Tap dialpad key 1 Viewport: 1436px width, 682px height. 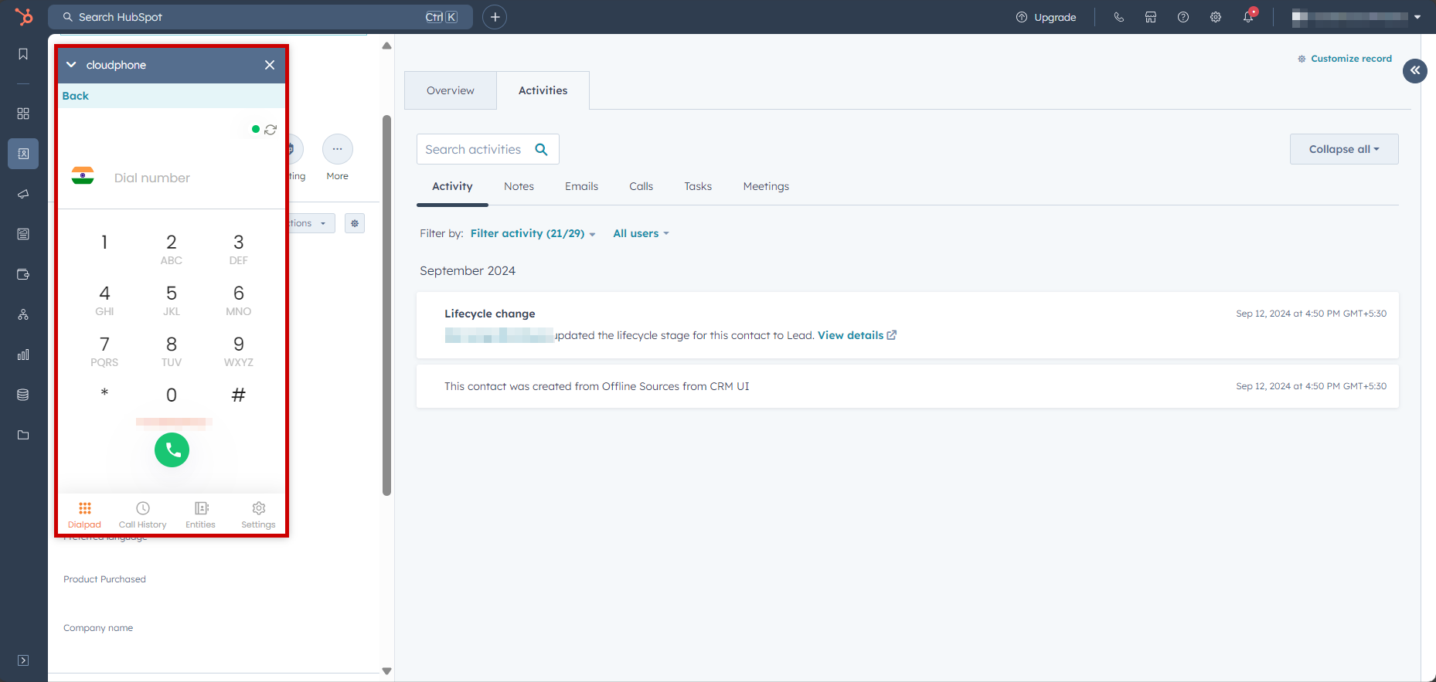(x=104, y=243)
